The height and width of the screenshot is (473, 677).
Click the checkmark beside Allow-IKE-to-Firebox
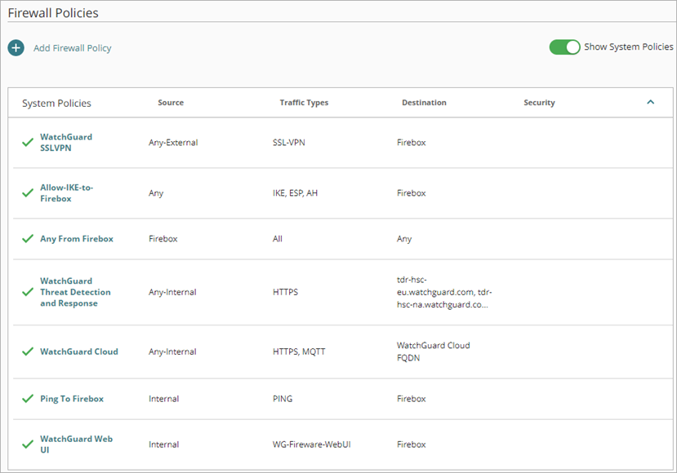coord(26,192)
